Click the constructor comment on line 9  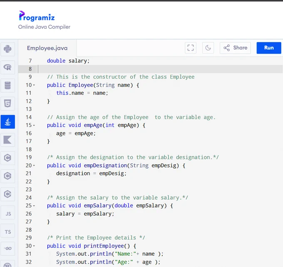point(121,77)
